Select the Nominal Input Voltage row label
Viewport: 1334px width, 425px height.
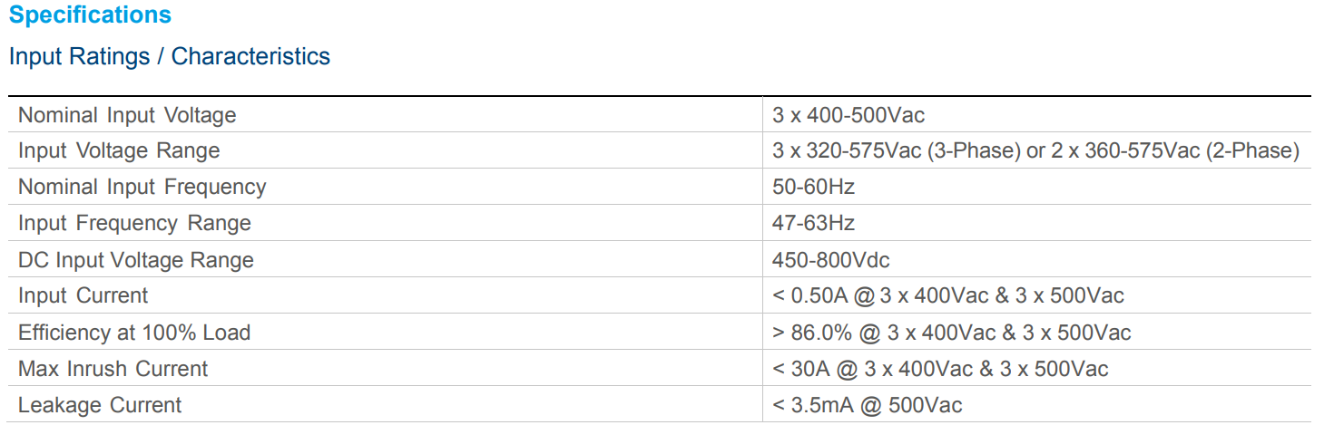127,115
